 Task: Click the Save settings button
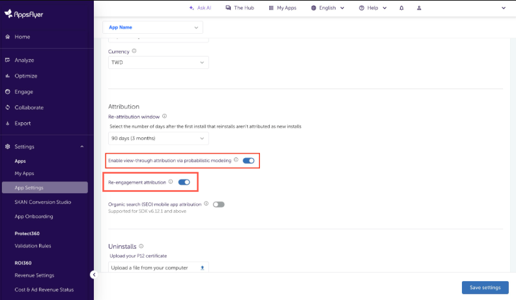(485, 288)
